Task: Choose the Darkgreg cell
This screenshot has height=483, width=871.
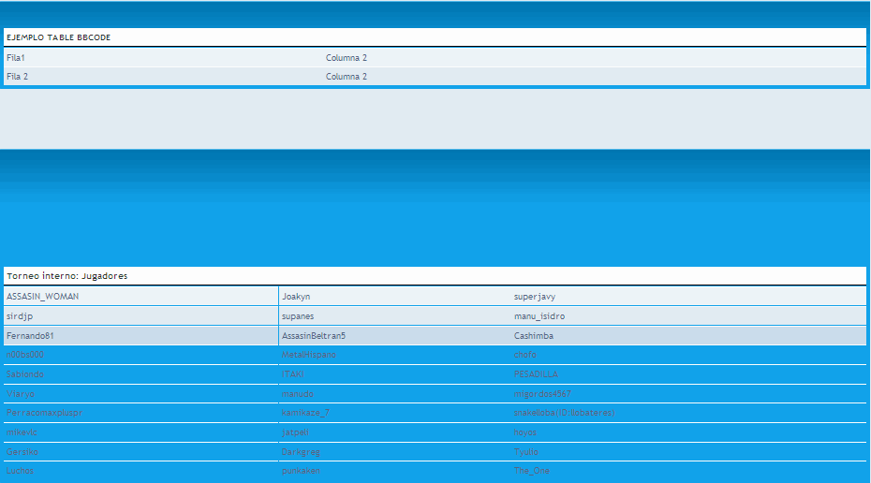Action: pyautogui.click(x=301, y=452)
